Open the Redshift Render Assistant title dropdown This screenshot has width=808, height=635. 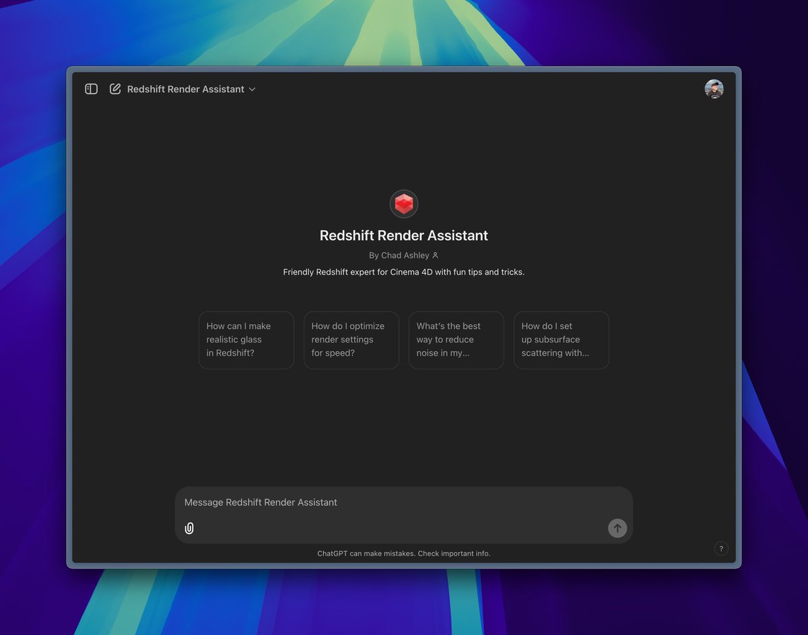(x=192, y=89)
